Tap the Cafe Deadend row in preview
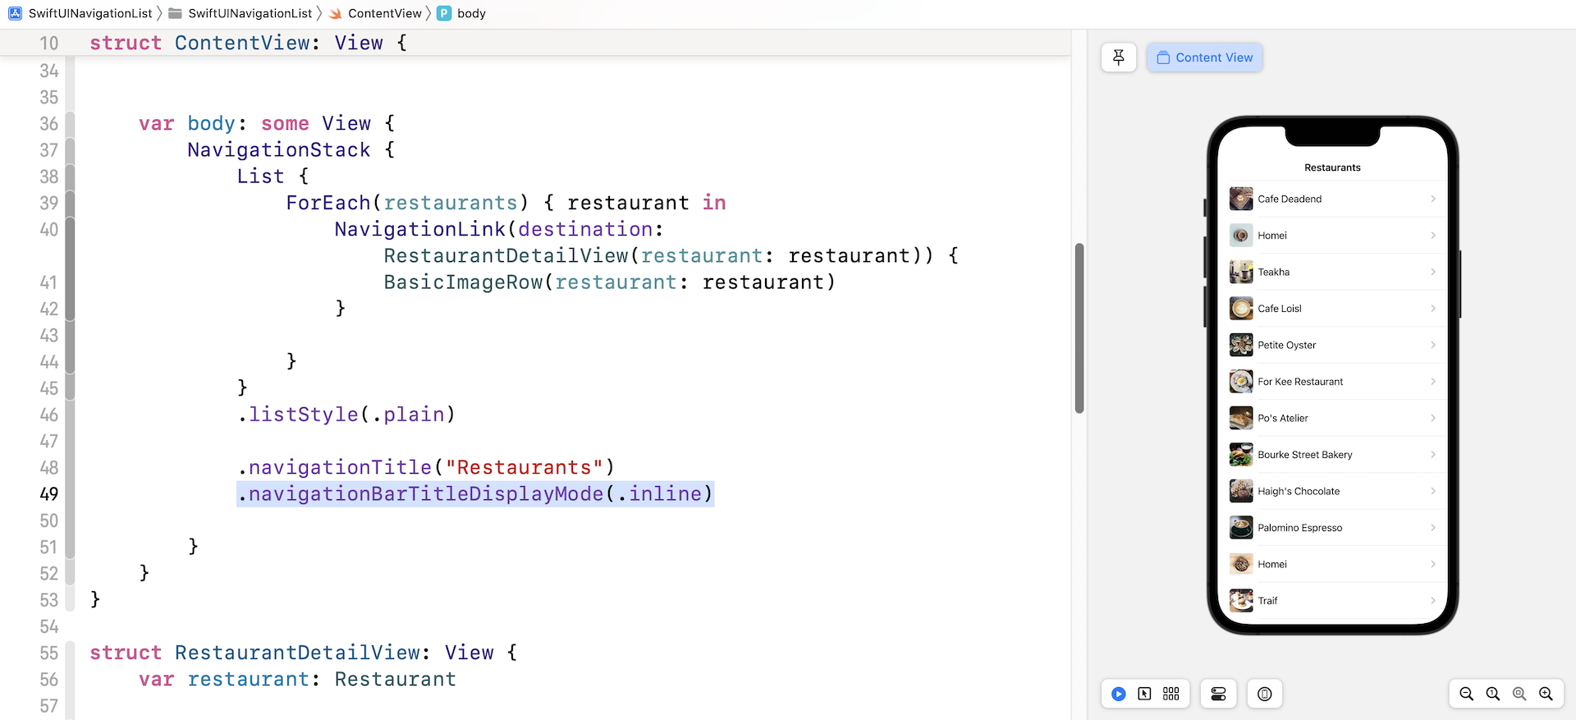The width and height of the screenshot is (1576, 720). tap(1331, 199)
